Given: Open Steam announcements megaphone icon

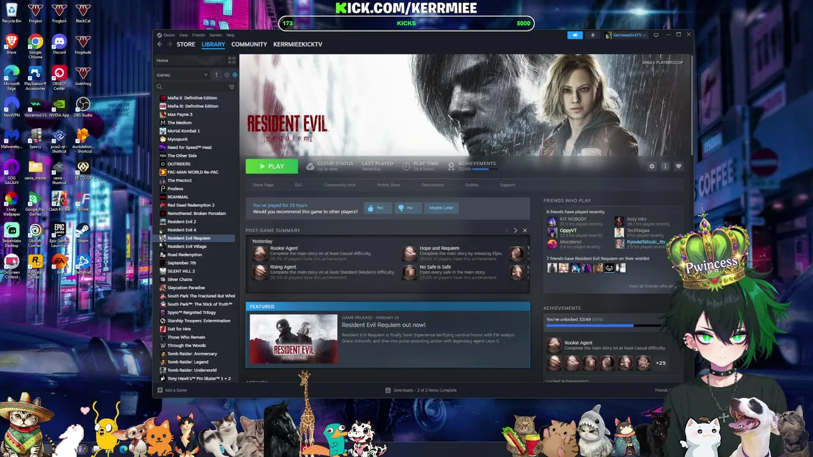Looking at the screenshot, I should 575,35.
